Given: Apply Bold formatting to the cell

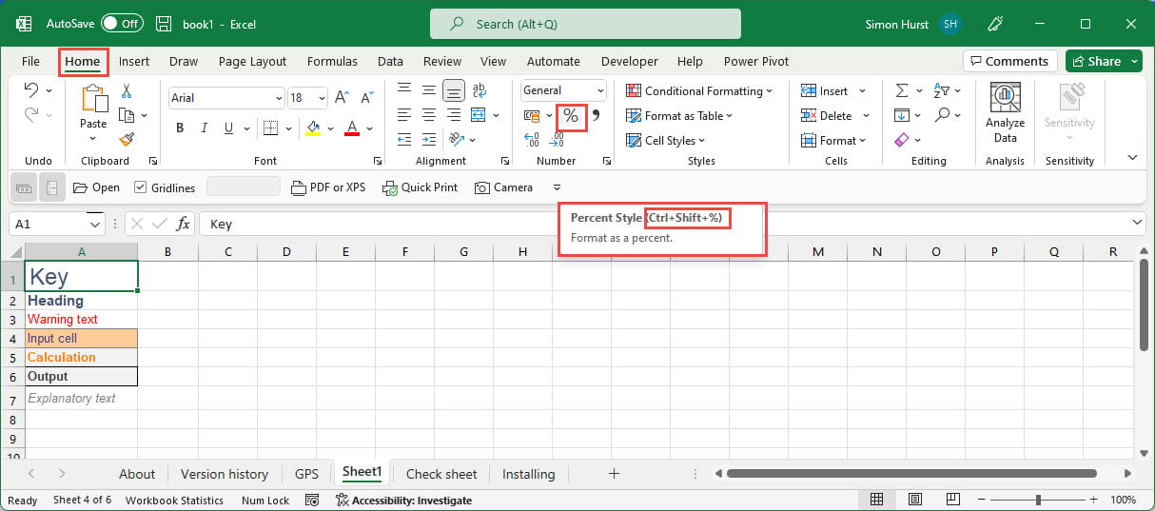Looking at the screenshot, I should click(x=180, y=128).
